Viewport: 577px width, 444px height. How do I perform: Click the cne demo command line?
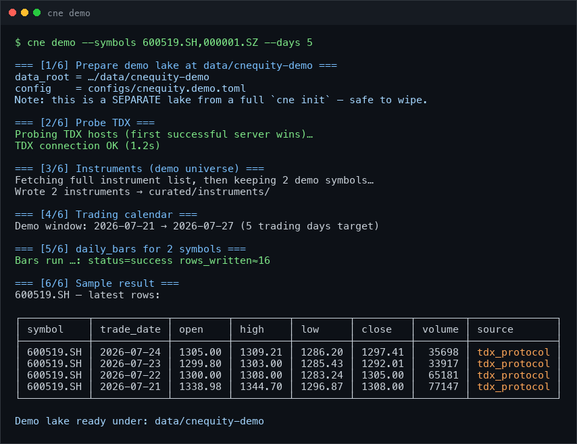164,43
